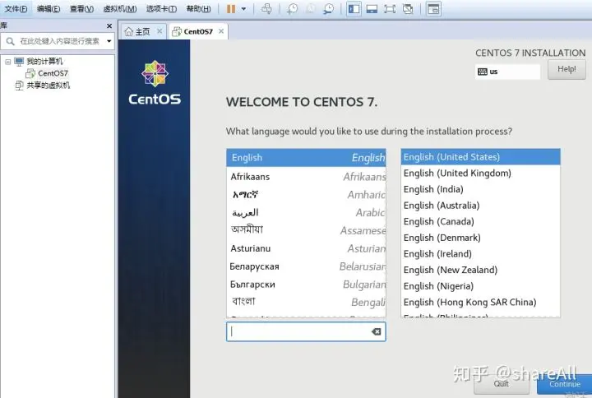Switch to Unity mode
The image size is (592, 398).
(408, 9)
